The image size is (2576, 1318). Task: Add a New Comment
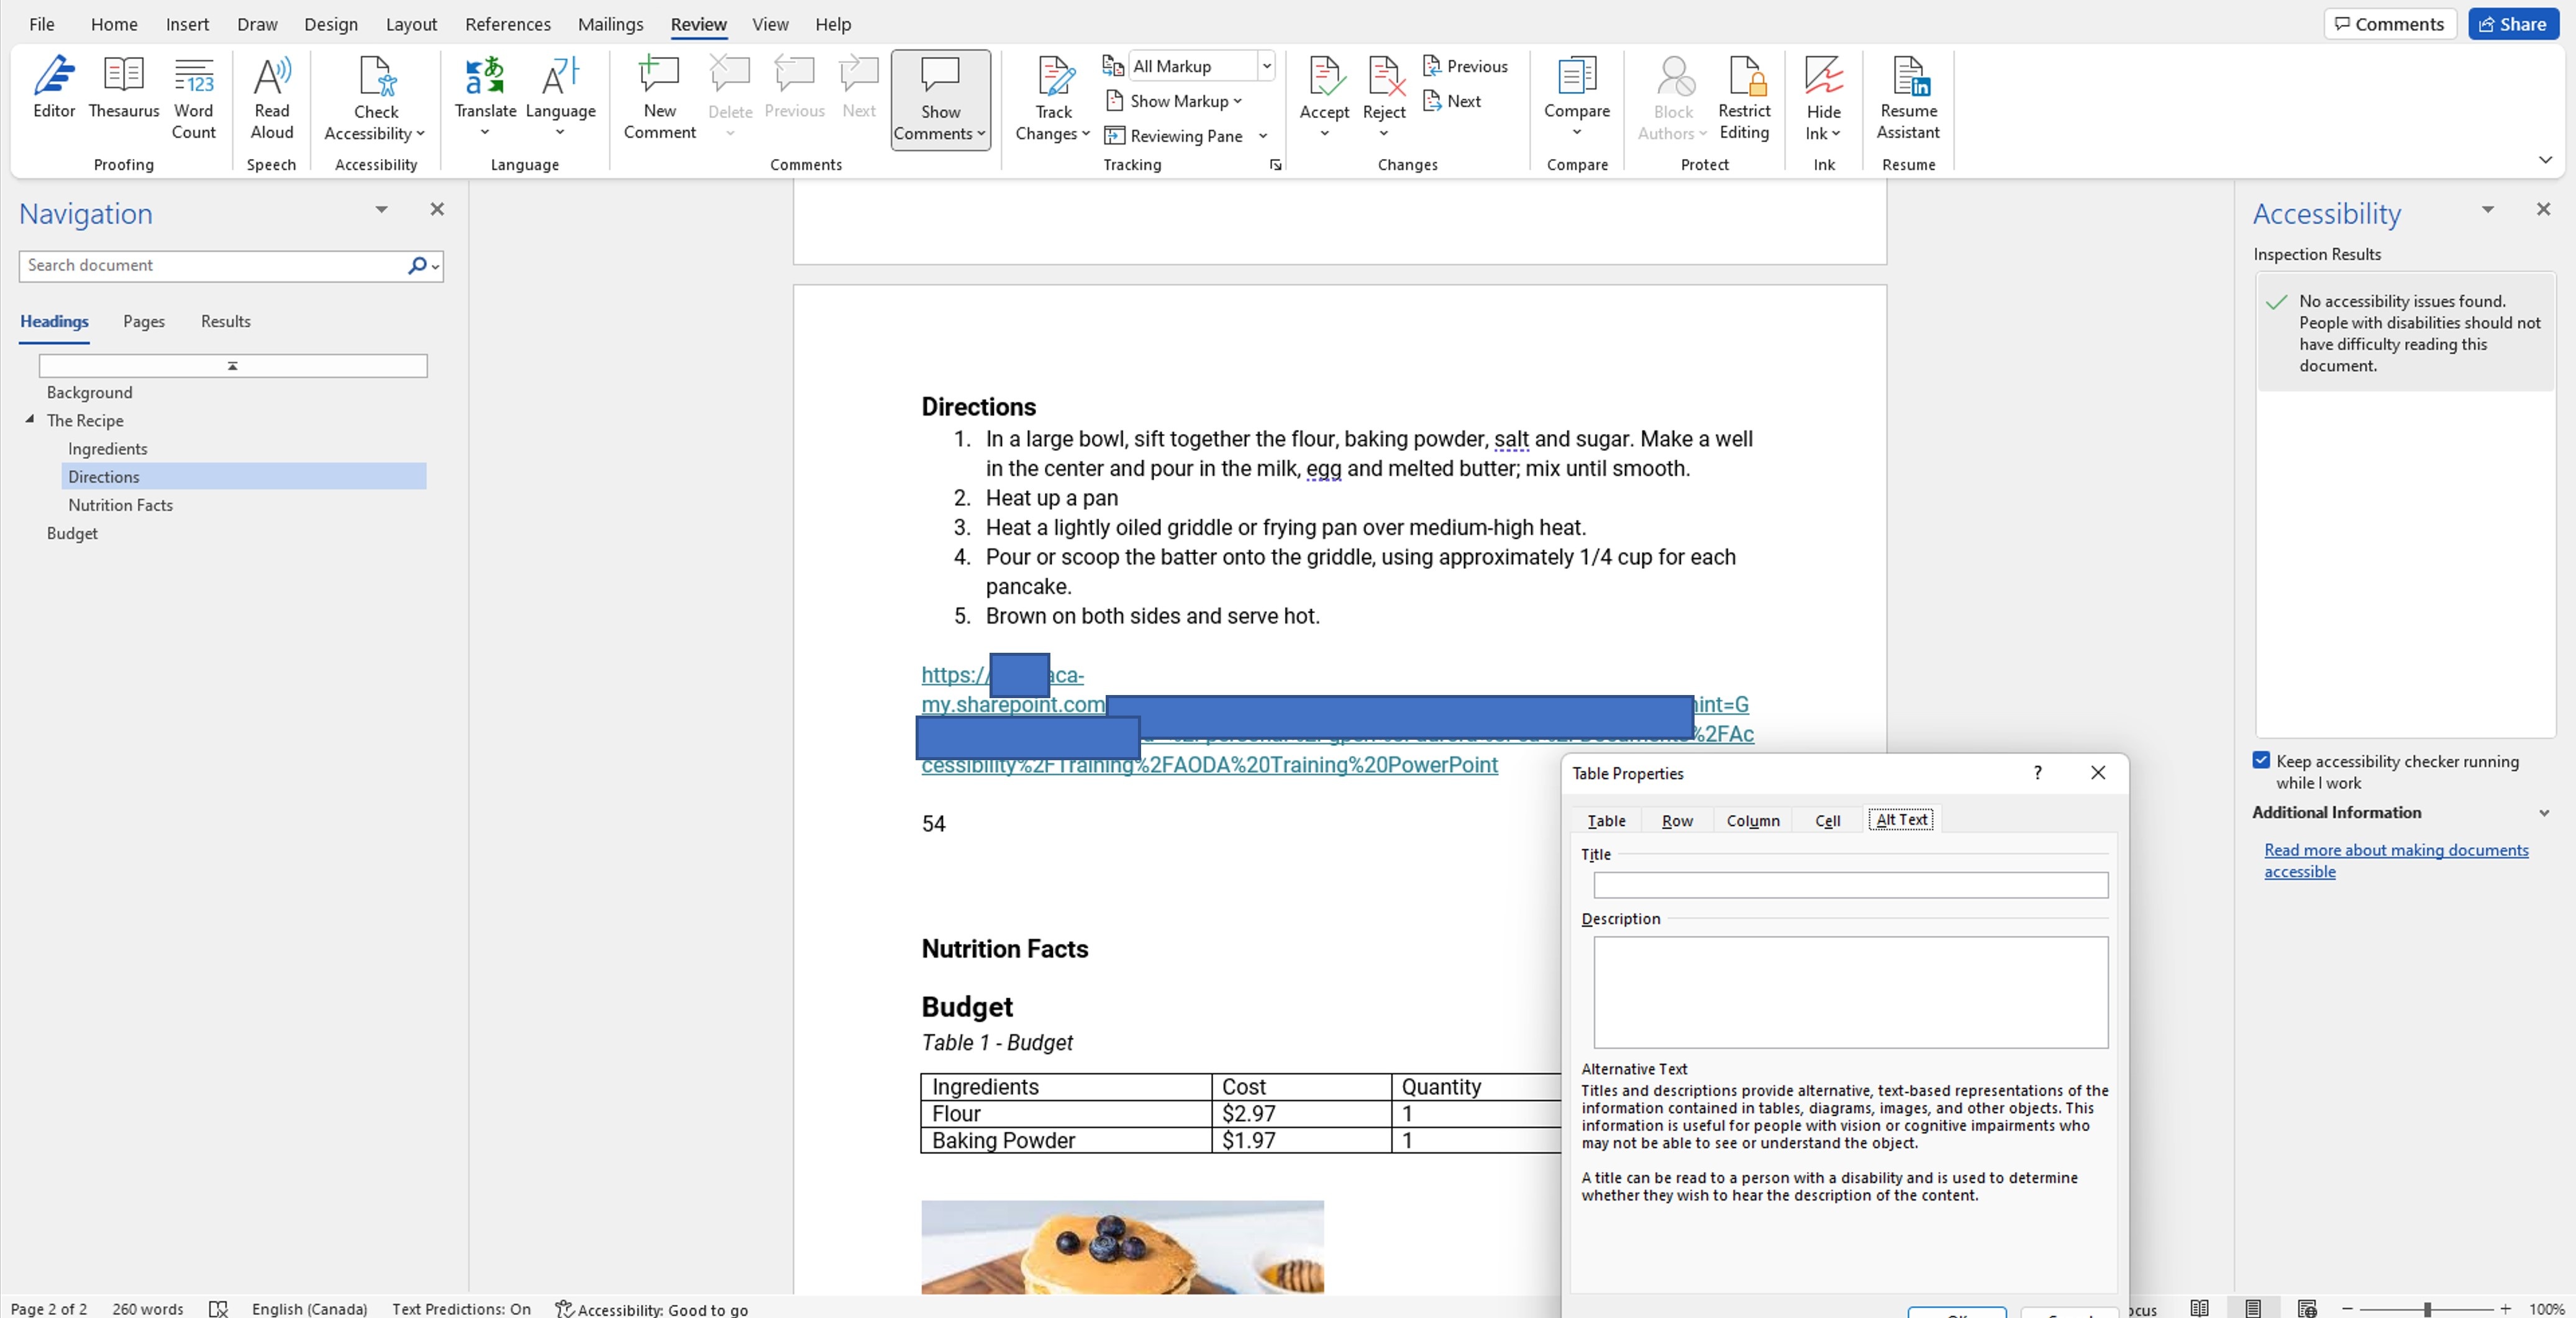tap(659, 98)
